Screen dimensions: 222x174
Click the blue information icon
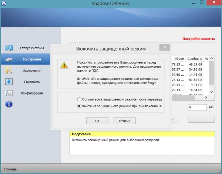tap(9, 105)
